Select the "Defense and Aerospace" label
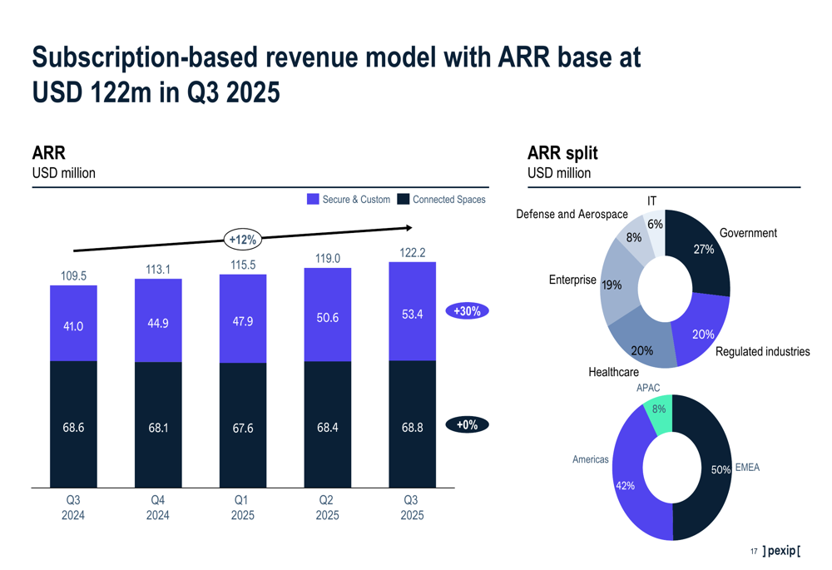The image size is (832, 570). [572, 214]
